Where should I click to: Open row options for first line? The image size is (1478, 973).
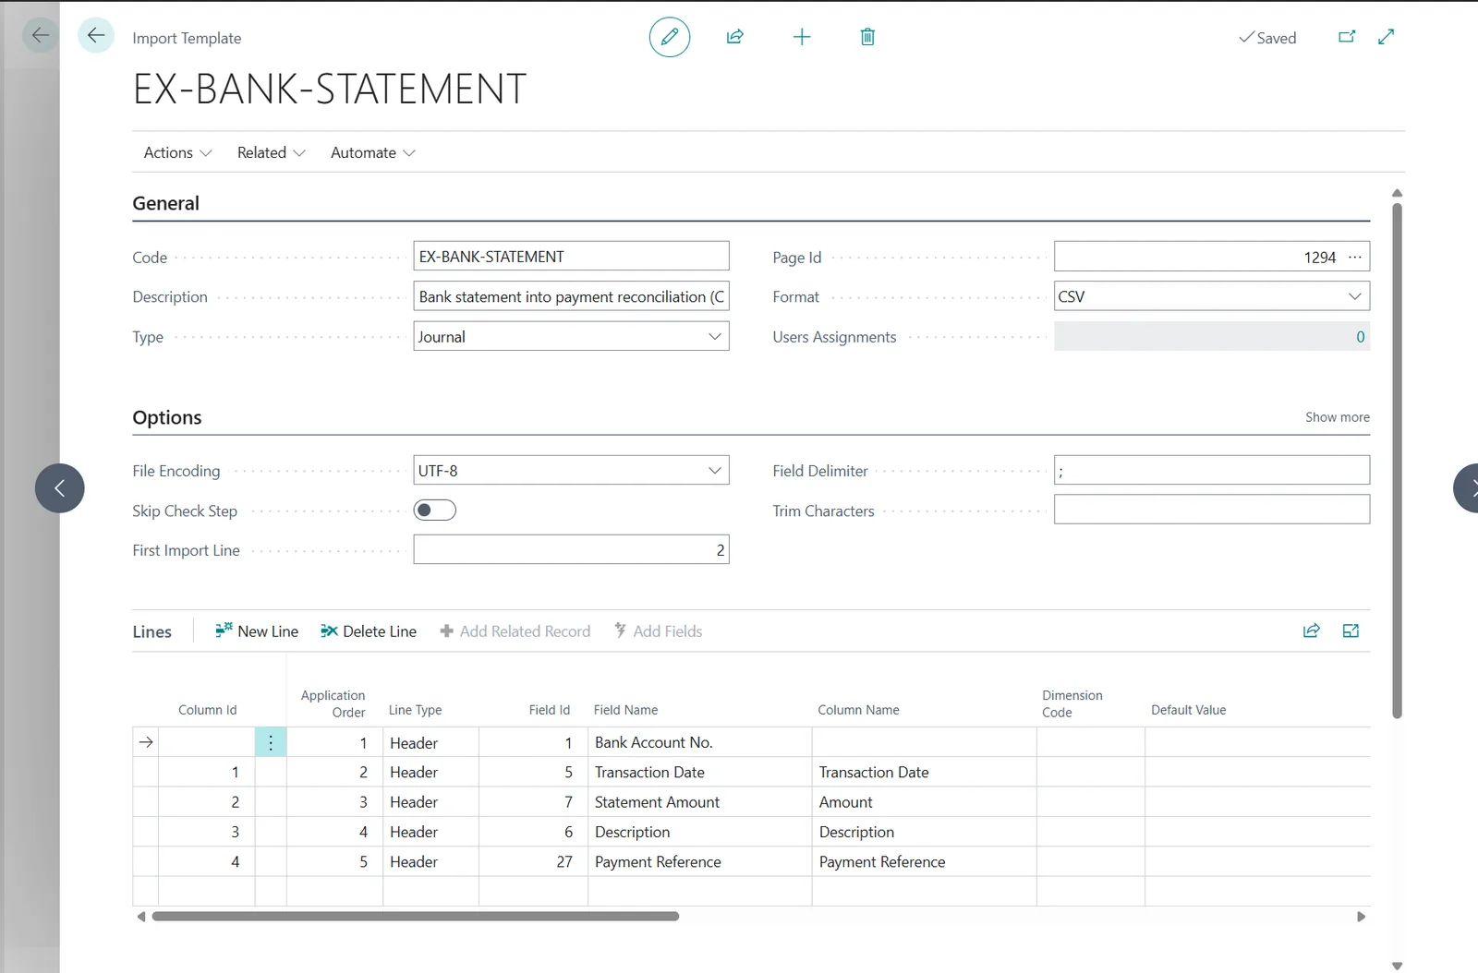[x=271, y=742]
